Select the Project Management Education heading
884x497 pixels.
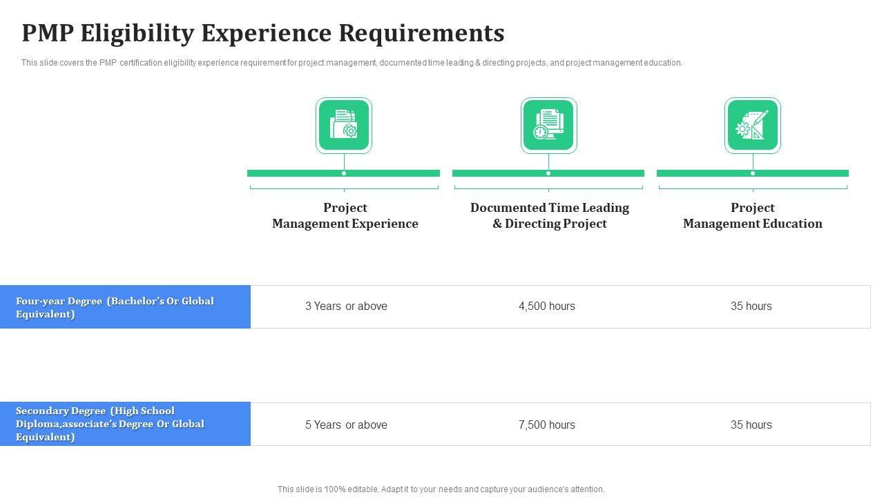click(x=752, y=215)
